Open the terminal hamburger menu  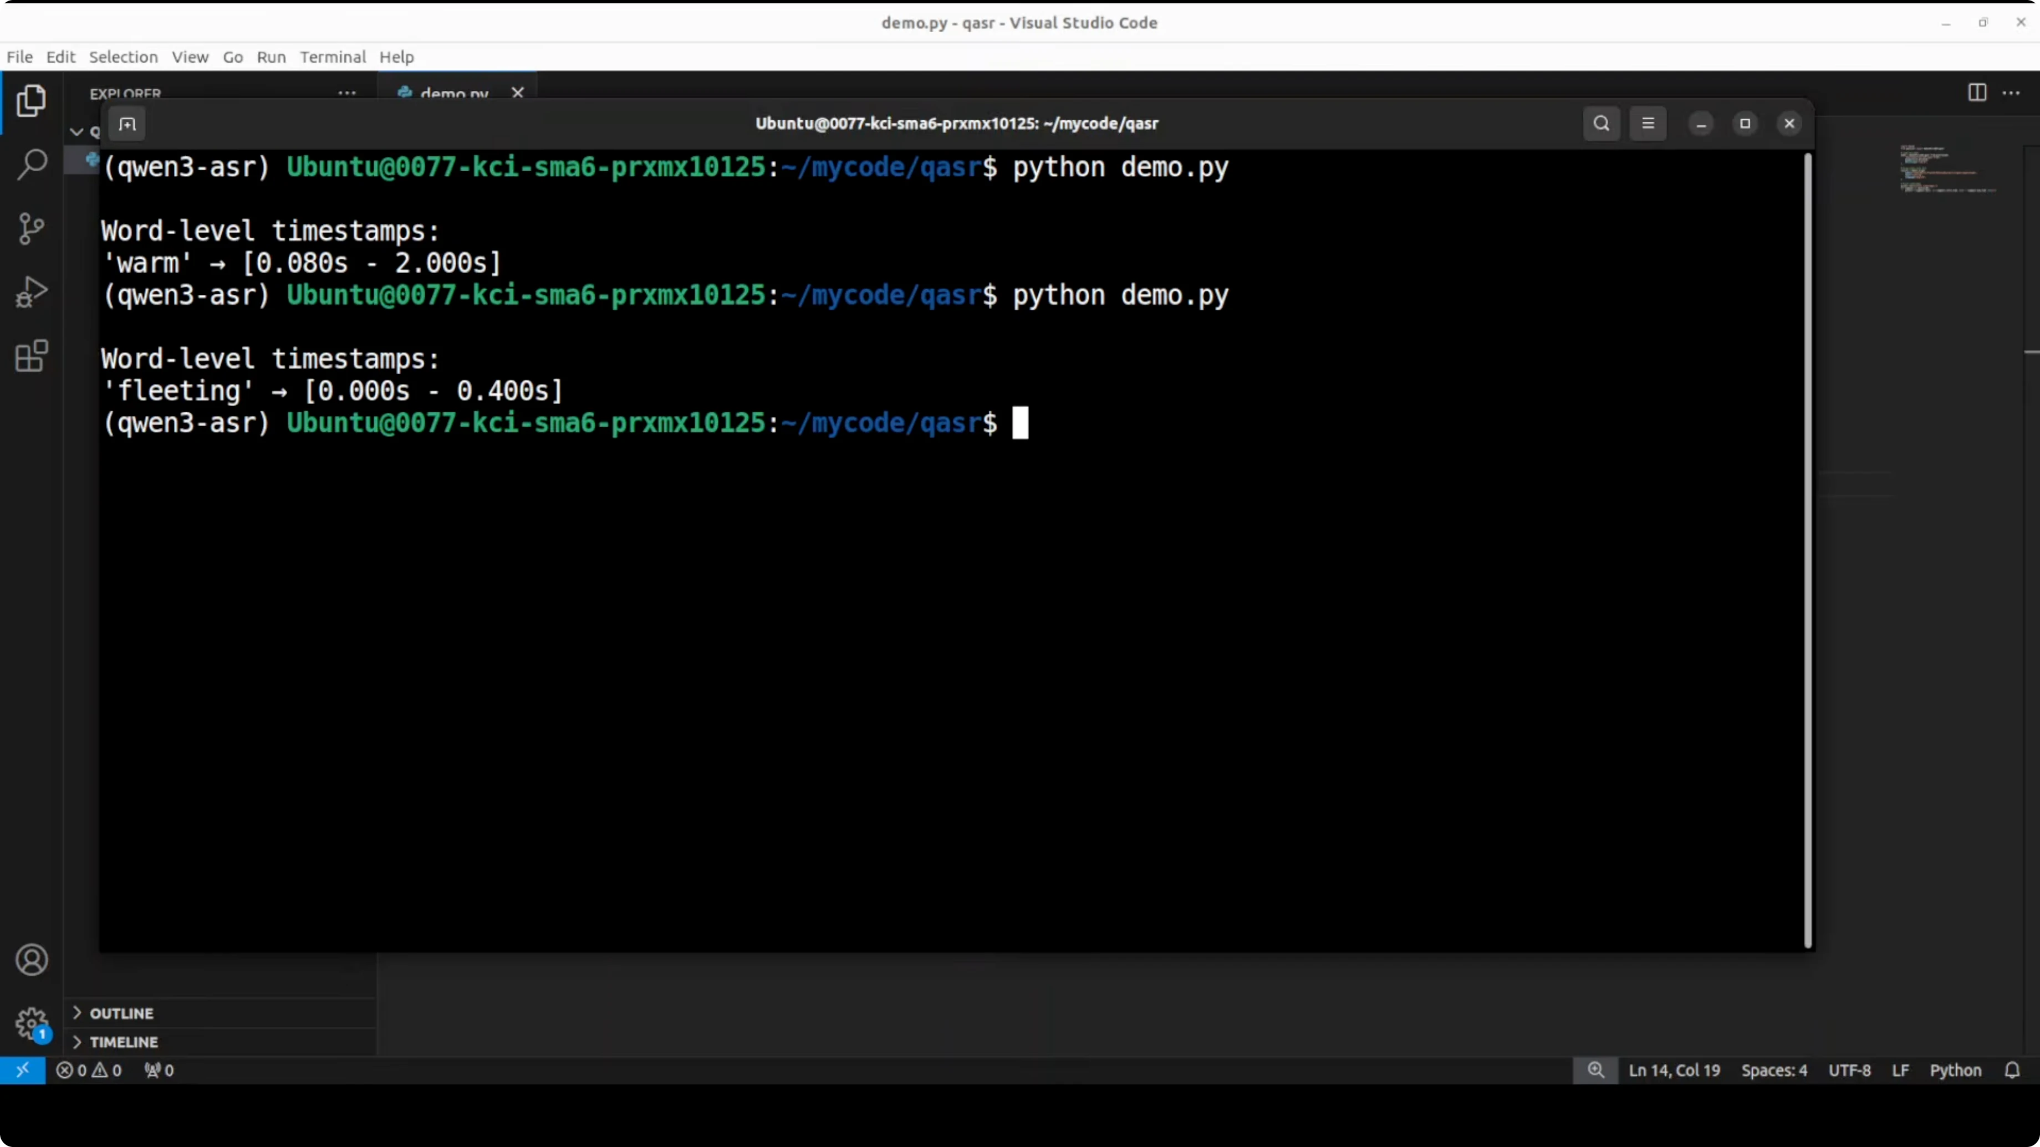1647,124
